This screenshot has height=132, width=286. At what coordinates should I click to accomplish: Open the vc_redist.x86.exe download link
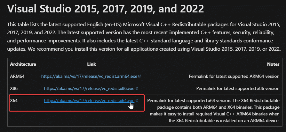pyautogui.click(x=89, y=88)
